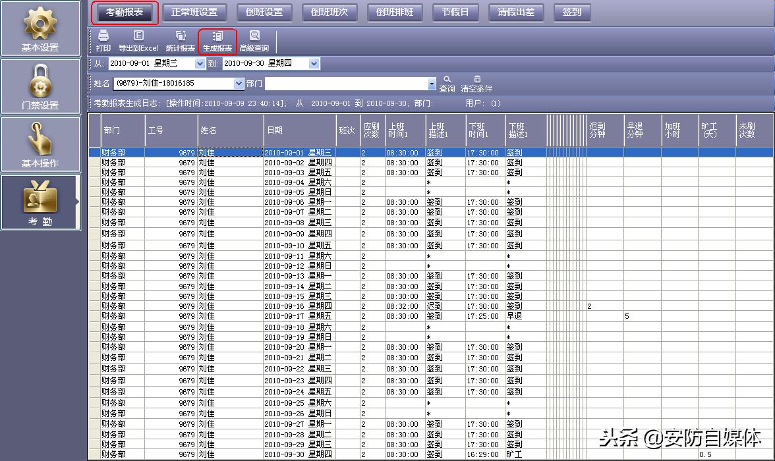Viewport: 775px width, 461px height.
Task: Click the 基本操作 basic operations icon
Action: tap(41, 144)
